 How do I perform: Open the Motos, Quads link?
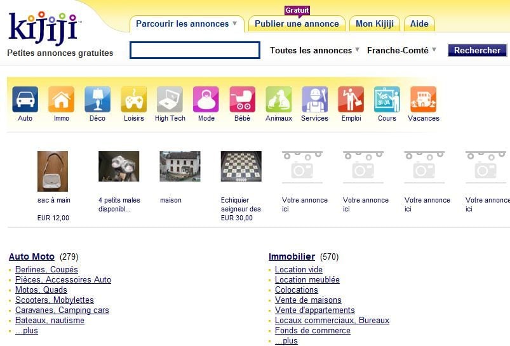41,289
